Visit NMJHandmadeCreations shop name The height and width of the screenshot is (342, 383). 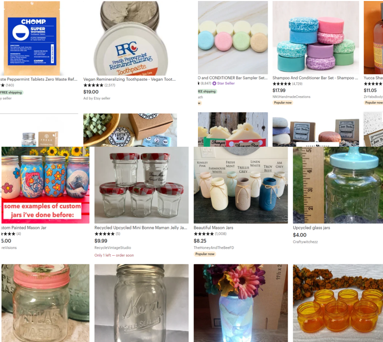click(291, 97)
